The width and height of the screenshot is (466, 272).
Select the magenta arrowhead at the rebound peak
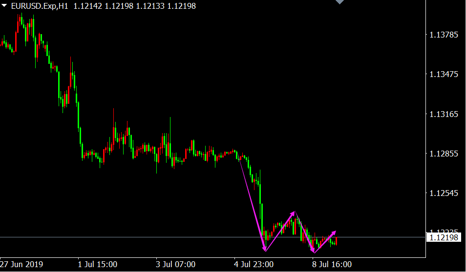coord(293,213)
